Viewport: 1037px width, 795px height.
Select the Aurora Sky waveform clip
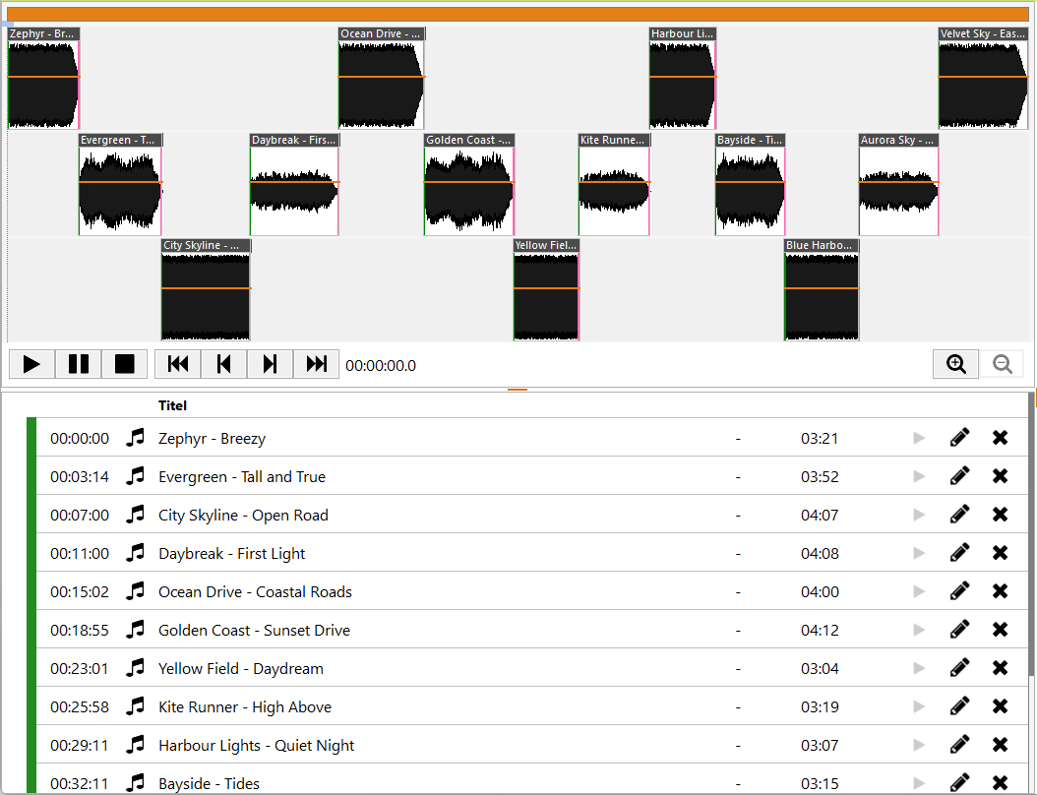click(899, 184)
